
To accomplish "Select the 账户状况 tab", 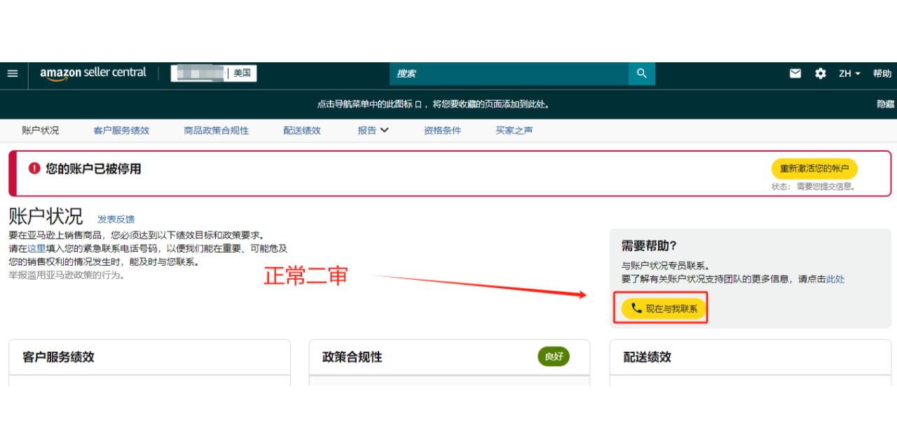I will 41,130.
